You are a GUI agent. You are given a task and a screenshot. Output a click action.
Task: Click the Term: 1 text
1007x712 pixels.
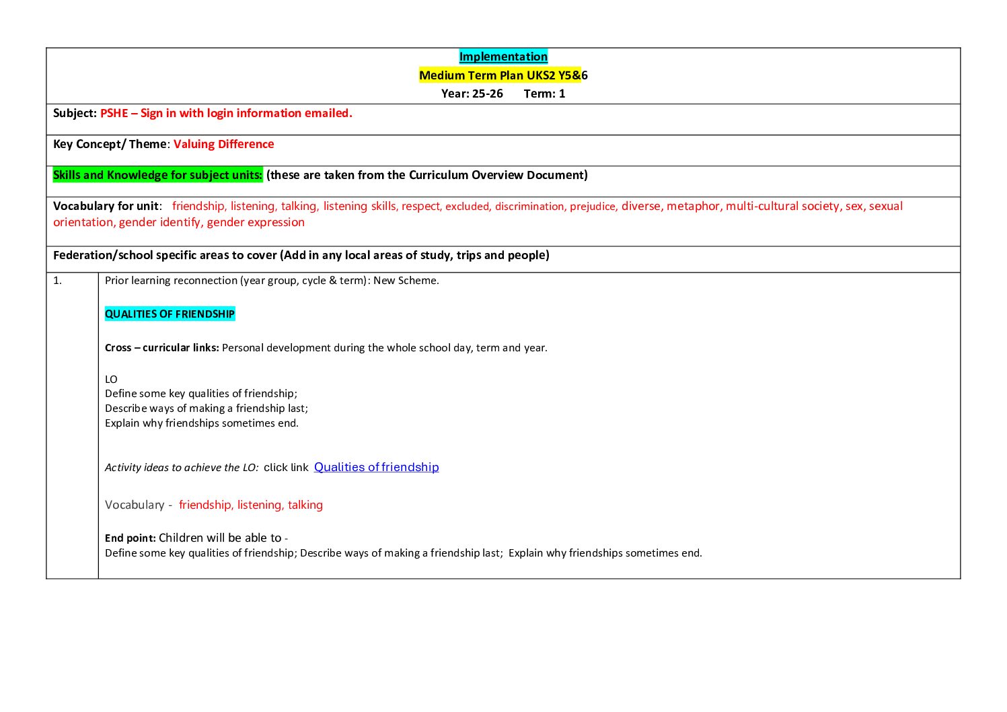(544, 94)
